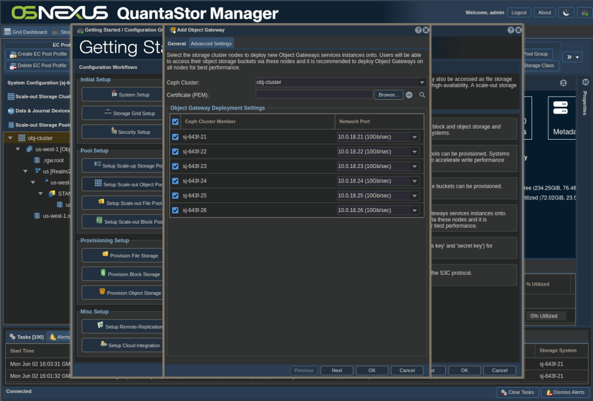This screenshot has width=593, height=401.
Task: Uncheck node sj-643f-21
Action: (x=176, y=137)
